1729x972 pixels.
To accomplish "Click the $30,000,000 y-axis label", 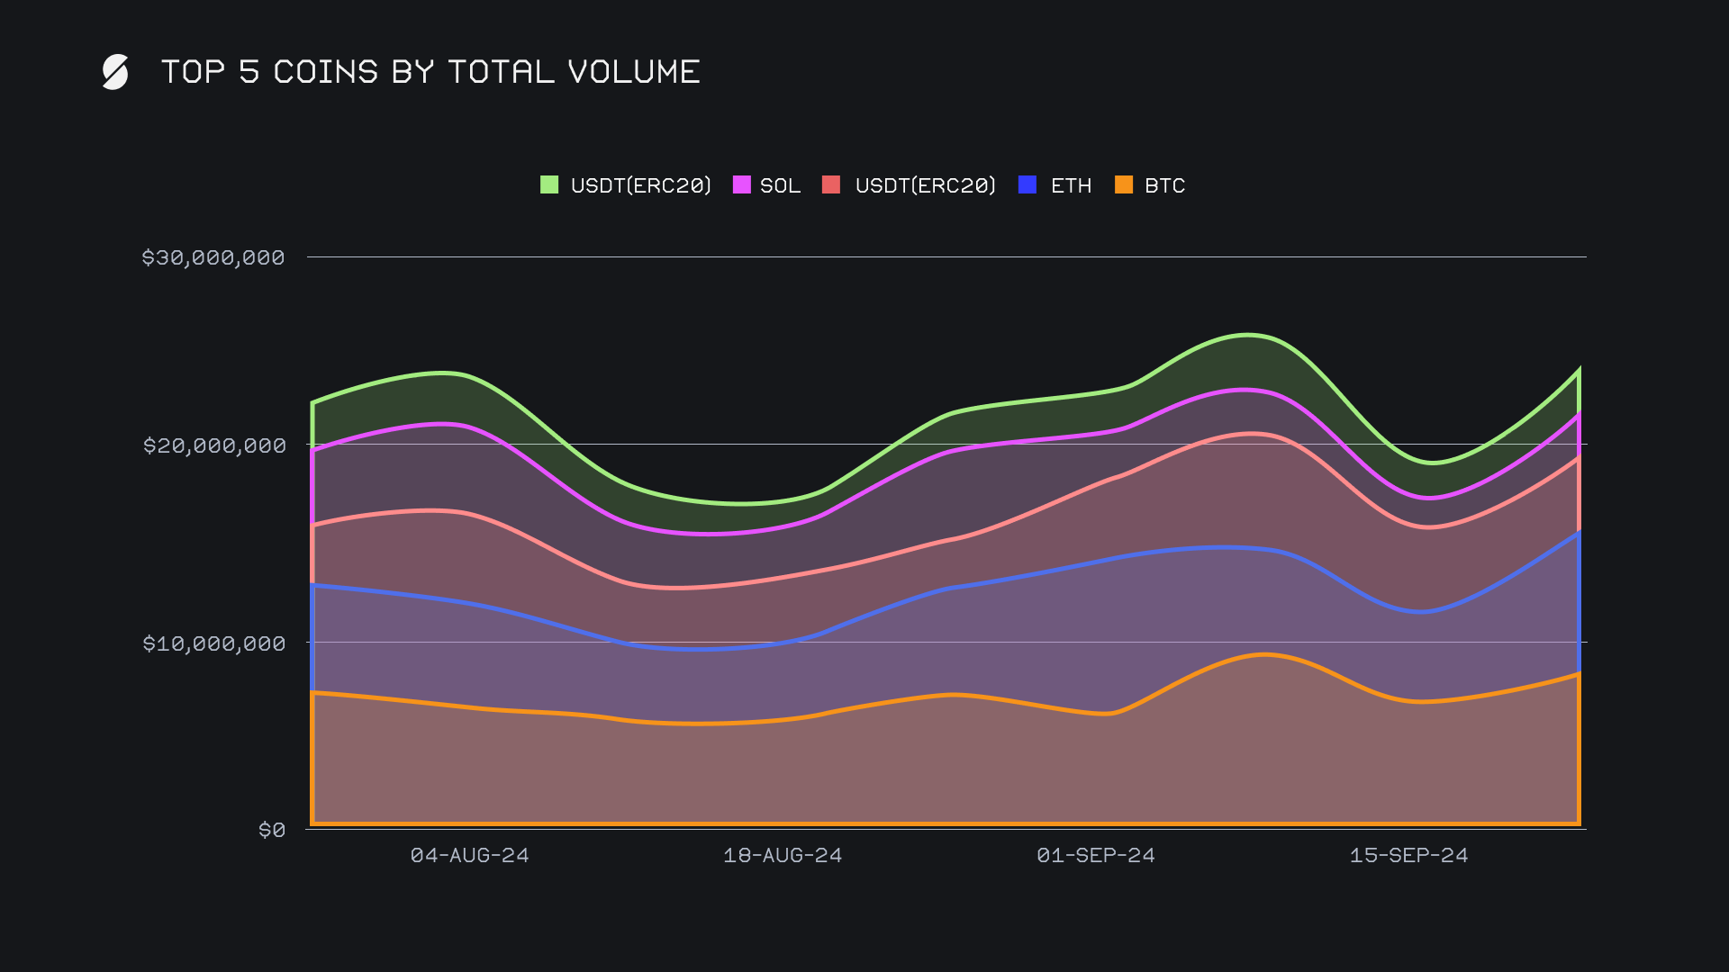I will coord(213,257).
